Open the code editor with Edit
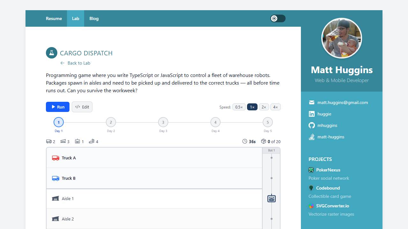The height and width of the screenshot is (229, 408). (82, 107)
